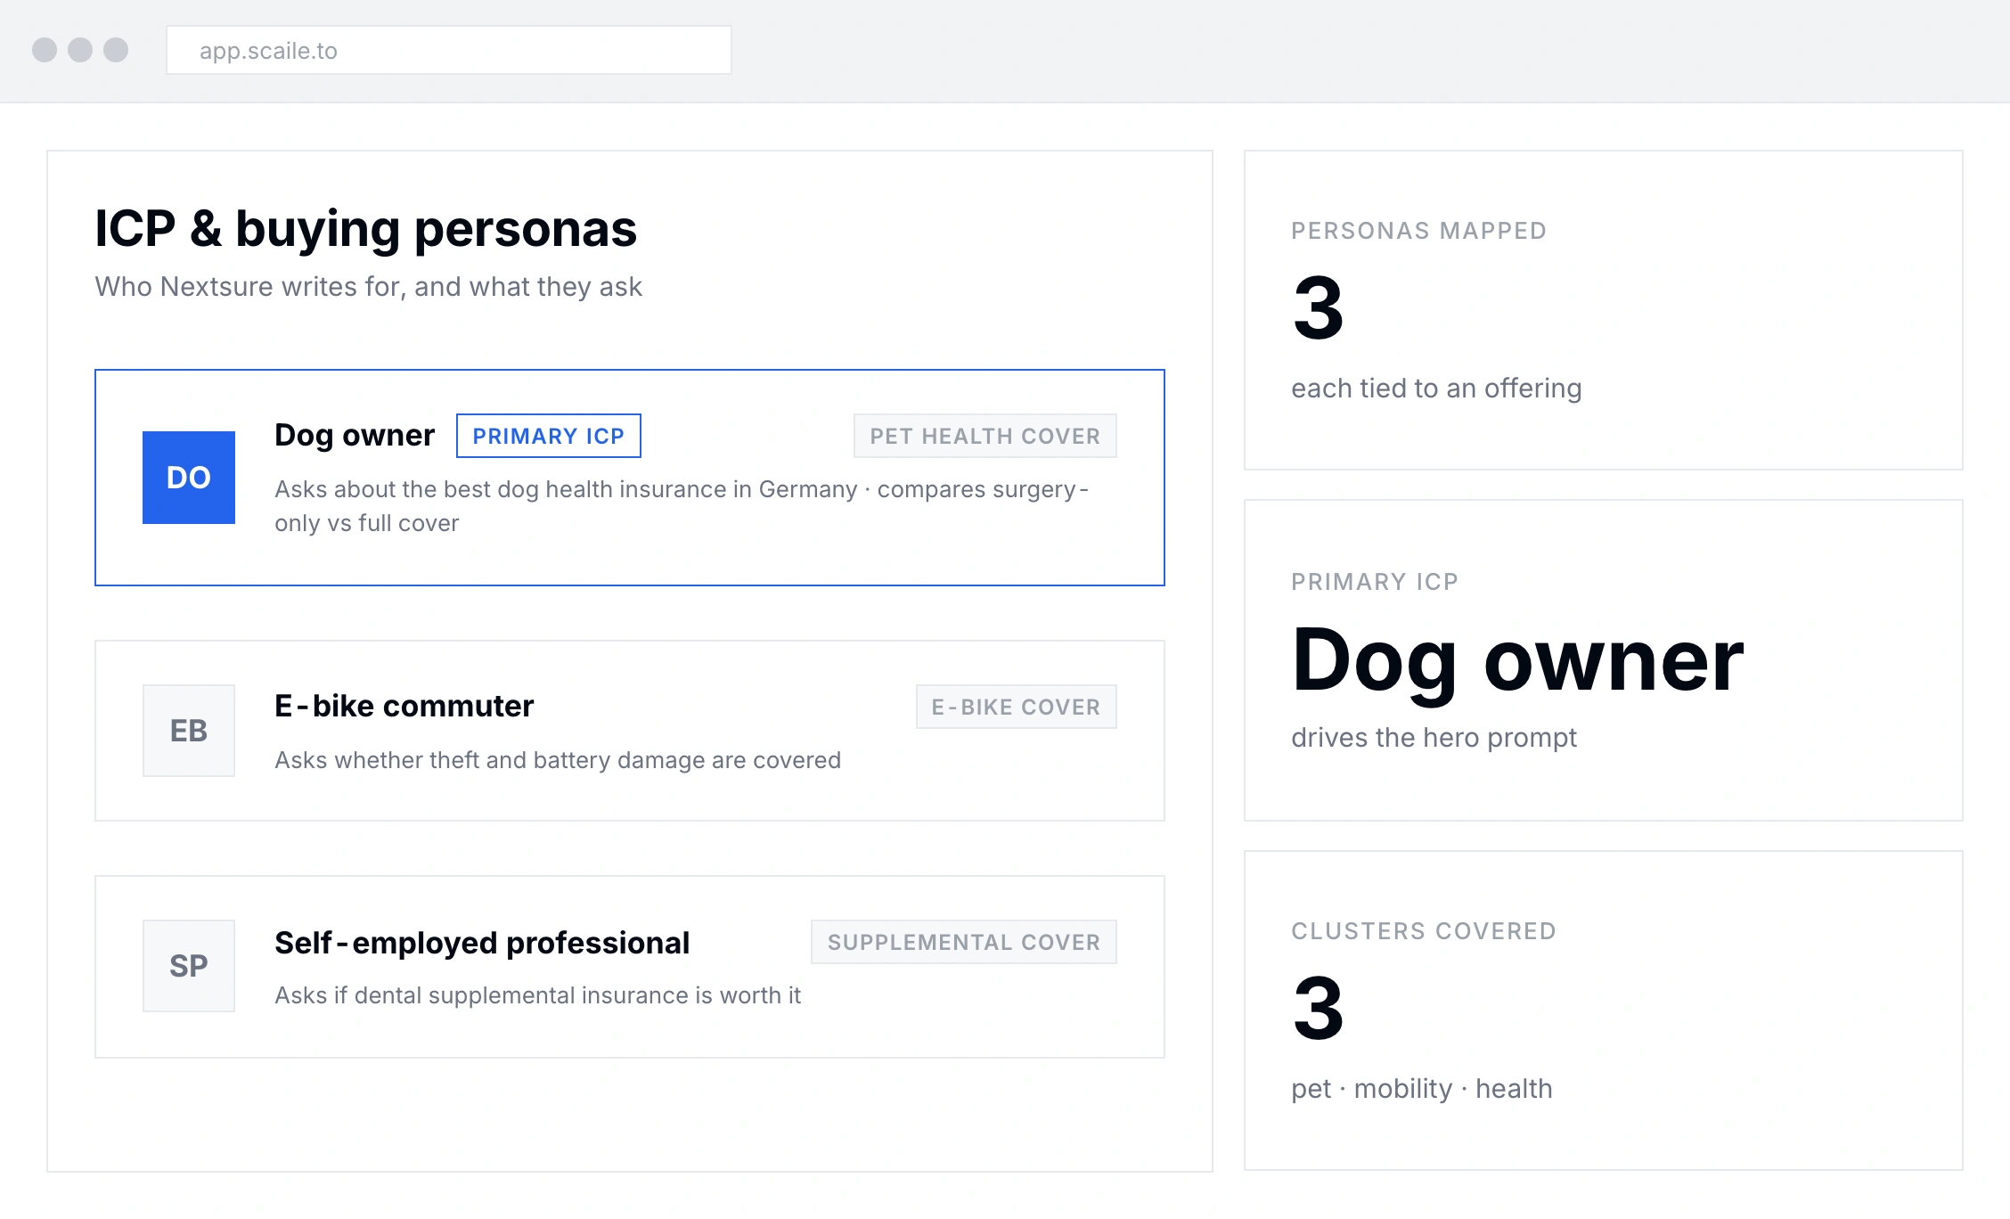Open the Primary ICP Dog owner stat card
The width and height of the screenshot is (2010, 1219).
pos(1604,660)
